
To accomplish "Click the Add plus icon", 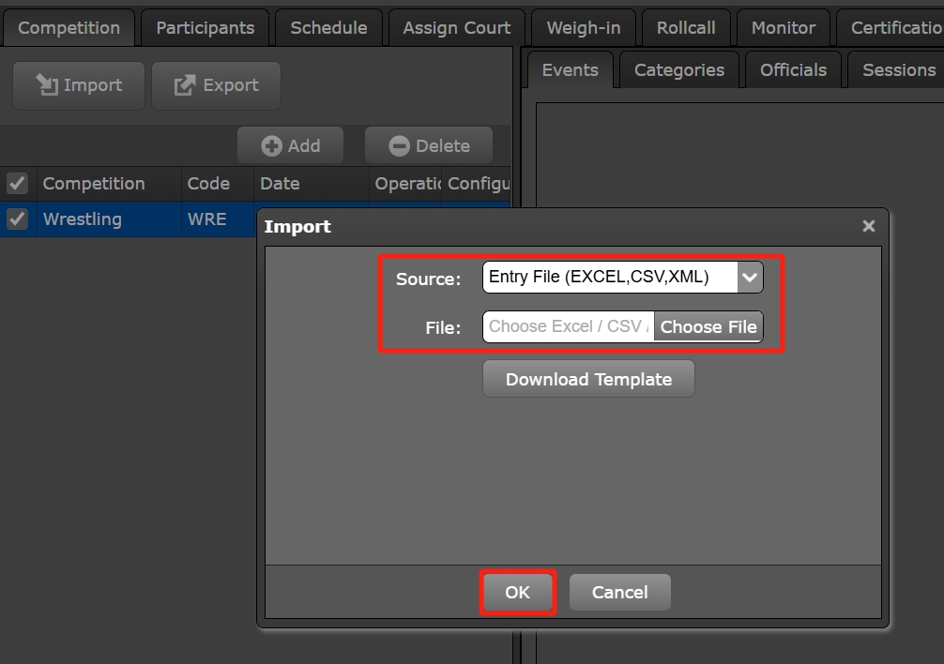I will click(271, 146).
